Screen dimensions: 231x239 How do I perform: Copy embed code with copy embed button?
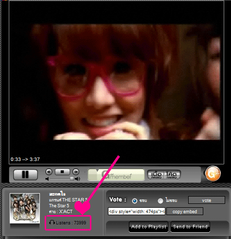click(185, 211)
